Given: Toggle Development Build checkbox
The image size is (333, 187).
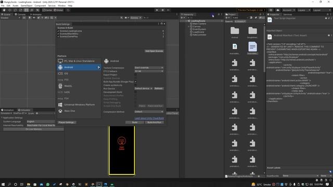Looking at the screenshot, I should click(135, 92).
